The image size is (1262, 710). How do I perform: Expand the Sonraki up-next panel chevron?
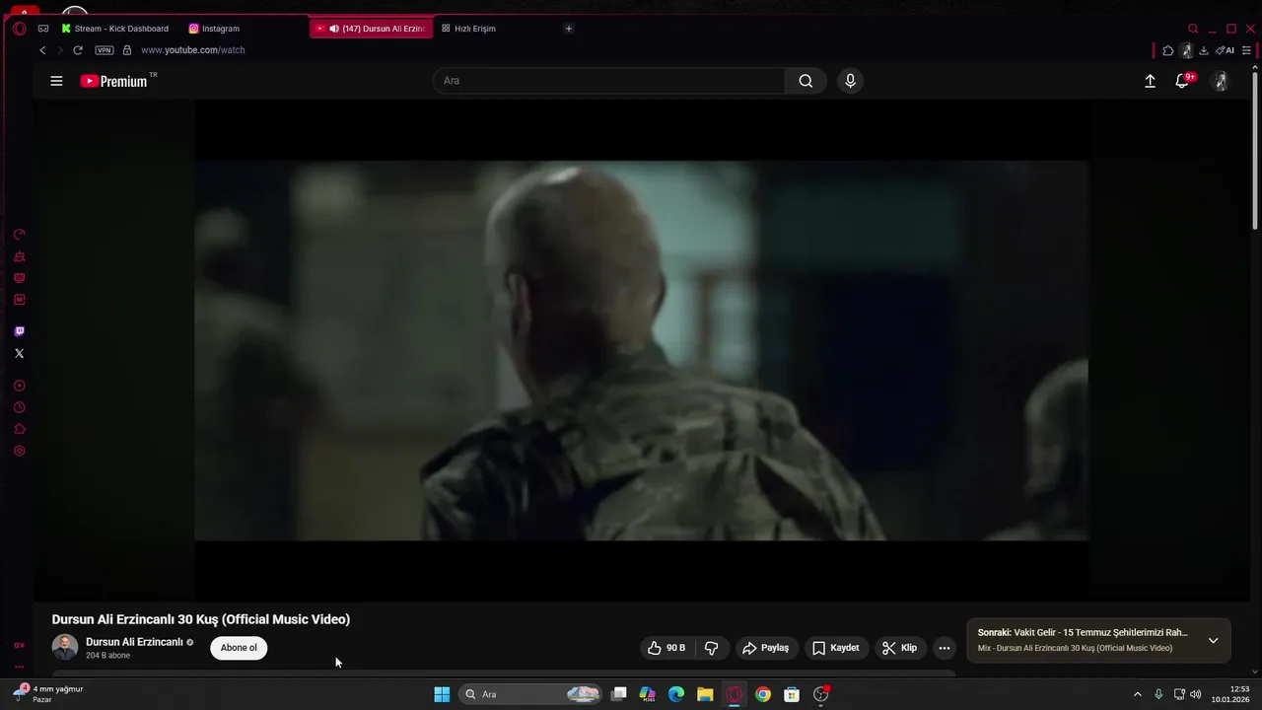pos(1213,641)
